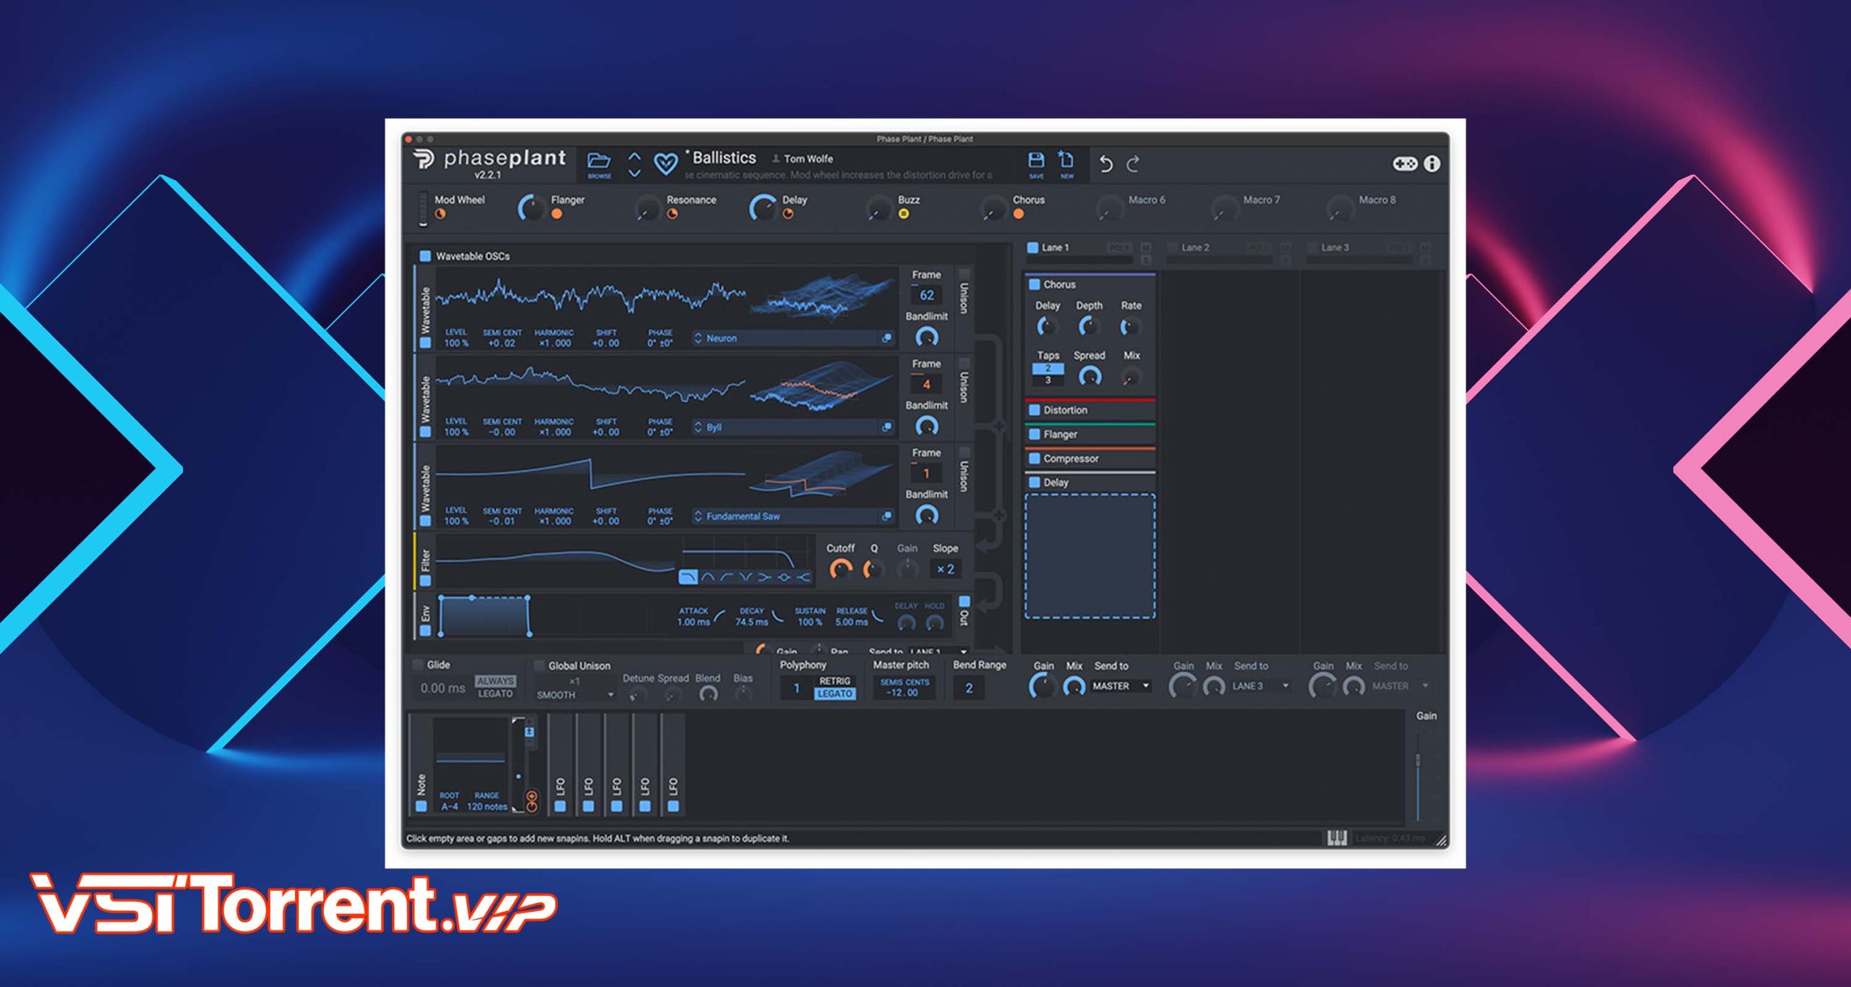Toggle the Env module enable
Viewport: 1851px width, 987px height.
425,631
